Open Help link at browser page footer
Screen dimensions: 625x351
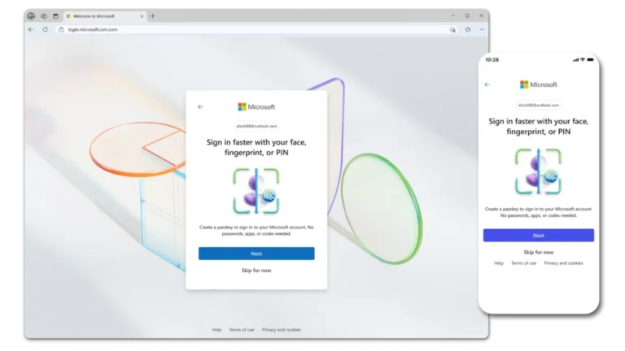click(x=216, y=330)
